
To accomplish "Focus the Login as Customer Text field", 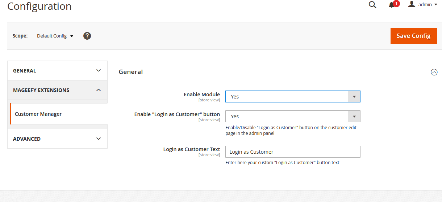I will point(292,152).
